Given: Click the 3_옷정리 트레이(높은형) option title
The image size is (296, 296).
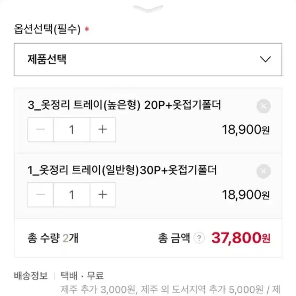Looking at the screenshot, I should (124, 105).
